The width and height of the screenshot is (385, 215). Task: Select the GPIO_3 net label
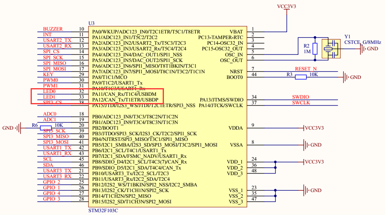click(52, 199)
